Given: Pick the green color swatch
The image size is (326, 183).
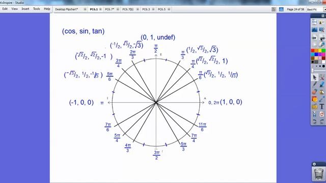Looking at the screenshot, I should pos(323,50).
